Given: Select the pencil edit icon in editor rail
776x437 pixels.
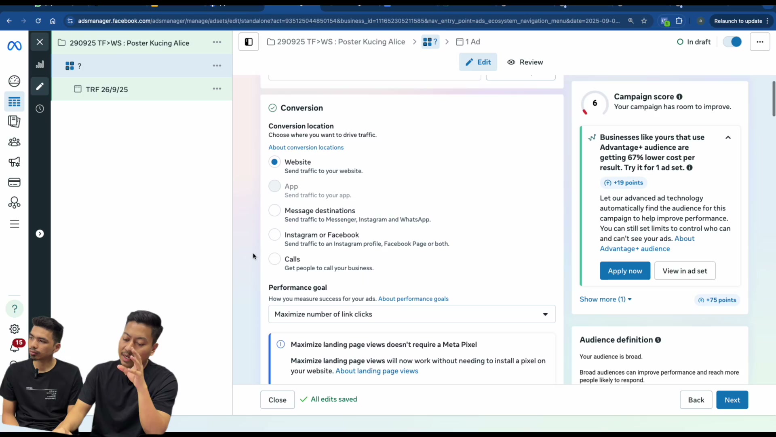Looking at the screenshot, I should 40,86.
